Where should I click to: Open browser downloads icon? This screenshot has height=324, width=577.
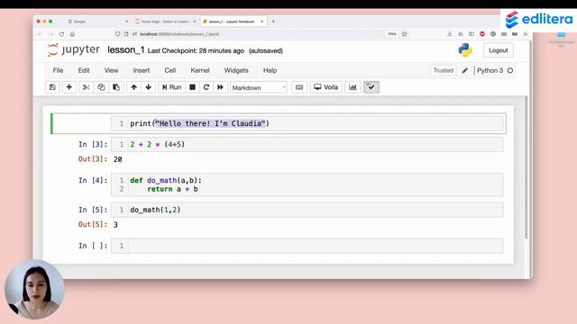pyautogui.click(x=449, y=34)
